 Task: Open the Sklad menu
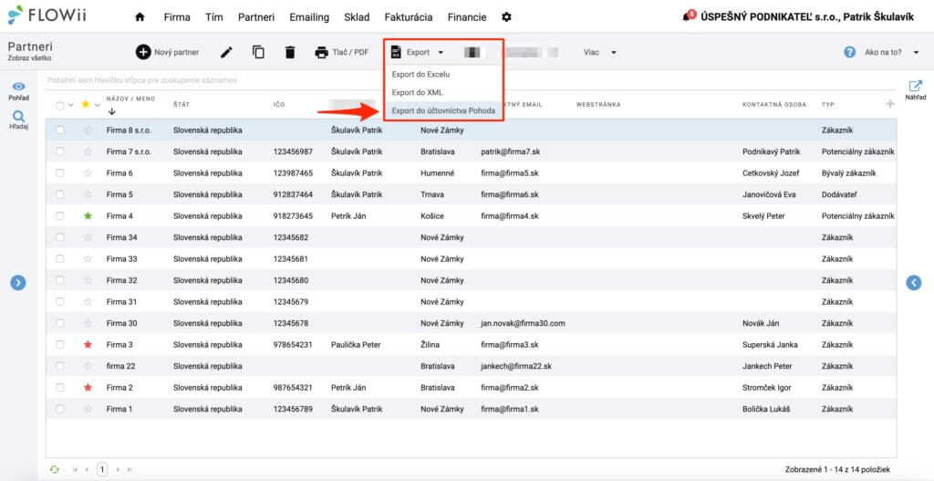point(357,17)
